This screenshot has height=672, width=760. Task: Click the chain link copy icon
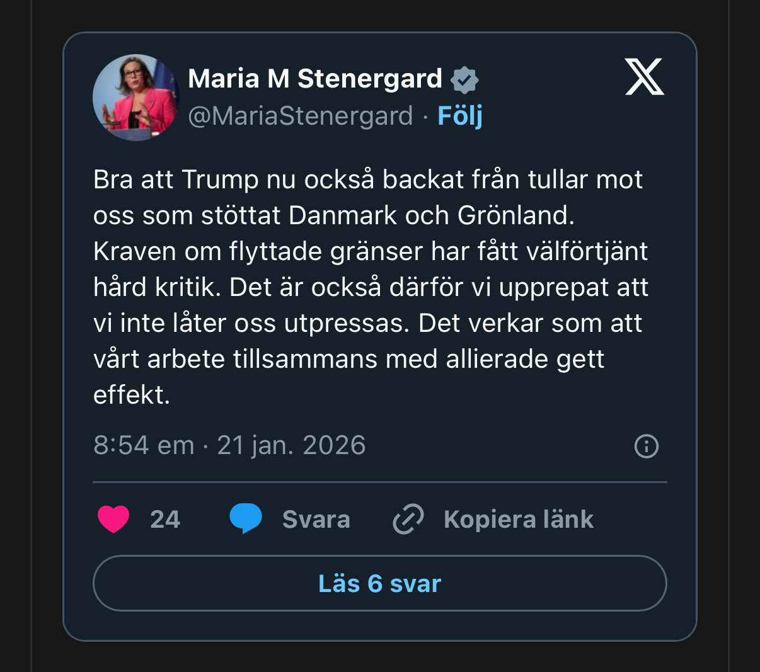[408, 519]
